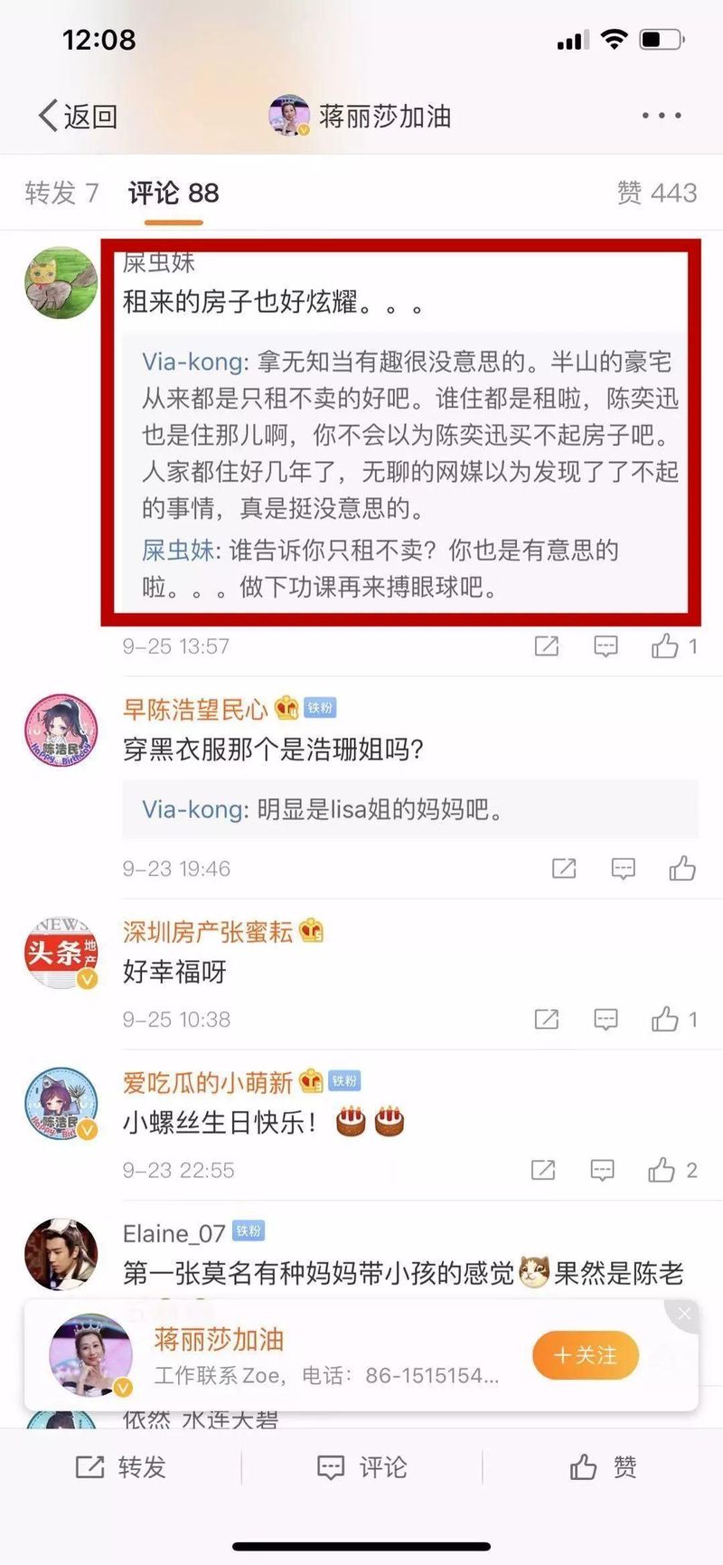This screenshot has width=723, height=1565.
Task: Switch to 转发 7 tab
Action: click(x=61, y=193)
